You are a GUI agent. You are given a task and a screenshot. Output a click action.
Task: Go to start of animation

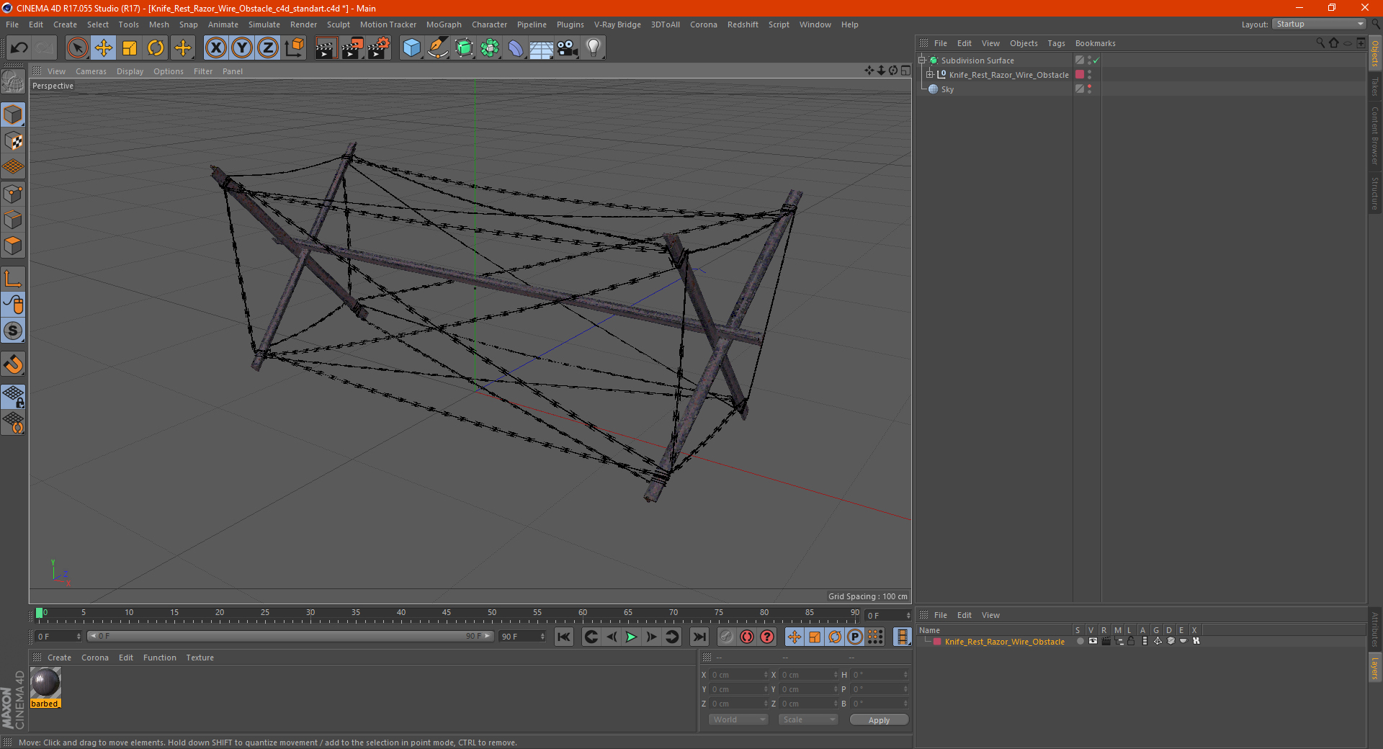pos(564,637)
